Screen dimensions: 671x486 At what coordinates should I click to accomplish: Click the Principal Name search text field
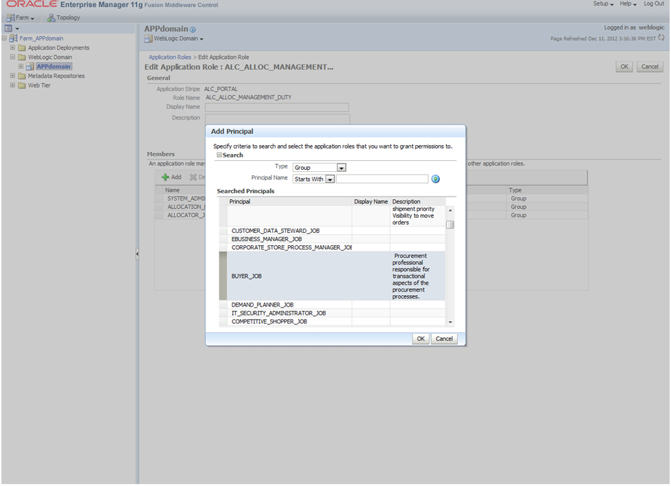(382, 179)
